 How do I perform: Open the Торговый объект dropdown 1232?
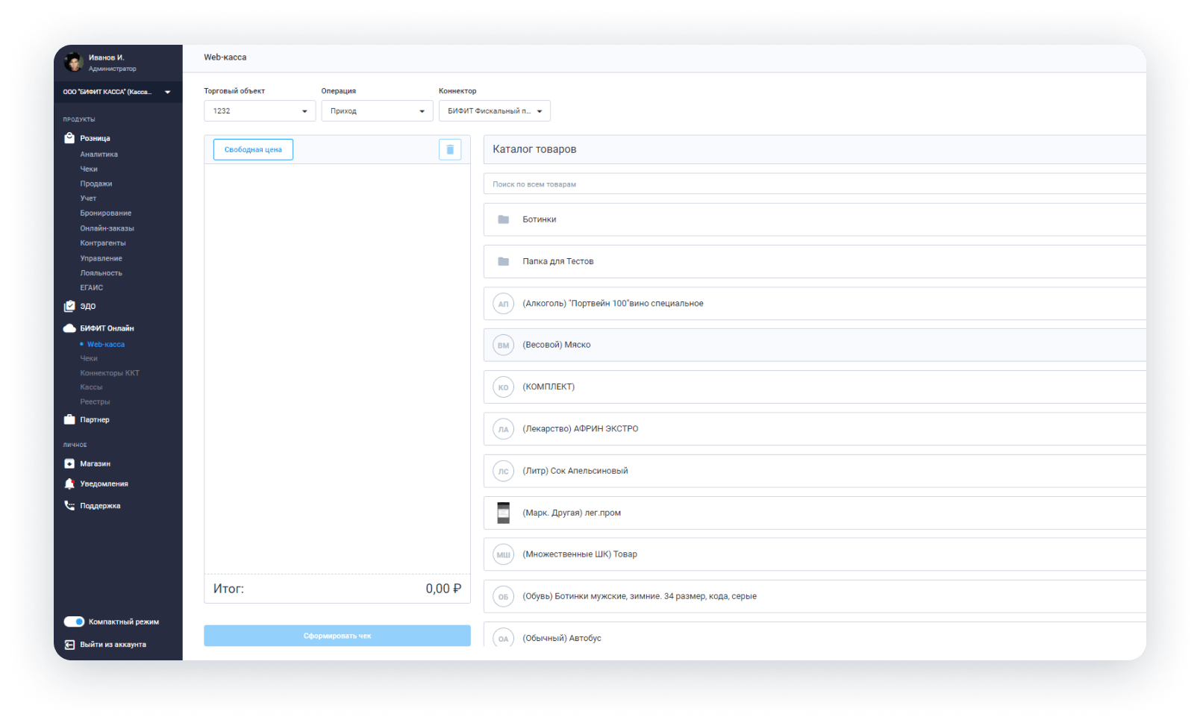[x=260, y=111]
